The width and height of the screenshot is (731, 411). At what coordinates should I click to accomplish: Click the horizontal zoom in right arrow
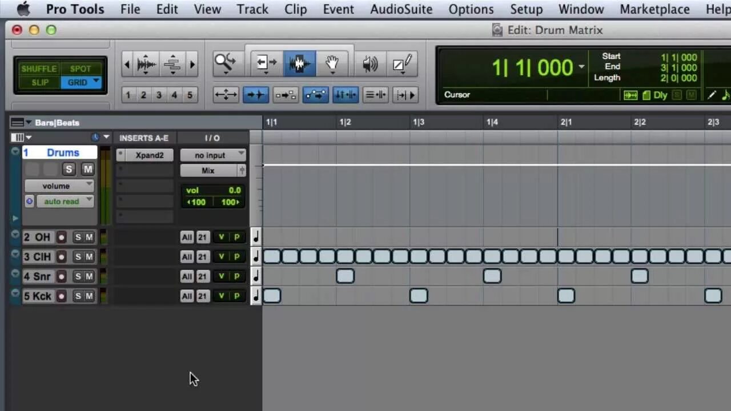pos(192,65)
